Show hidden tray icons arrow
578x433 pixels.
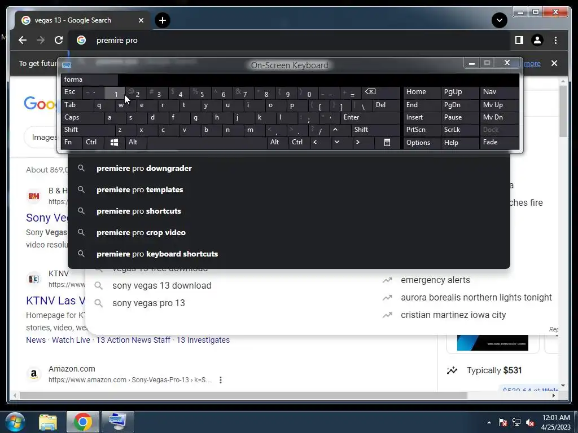tap(489, 422)
